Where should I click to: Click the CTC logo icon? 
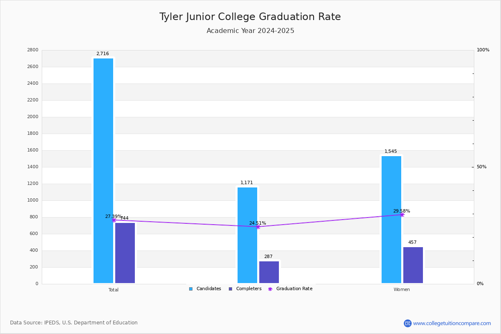407,323
